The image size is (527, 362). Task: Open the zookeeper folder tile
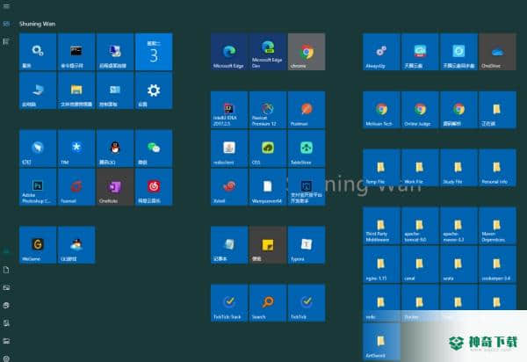tap(497, 264)
